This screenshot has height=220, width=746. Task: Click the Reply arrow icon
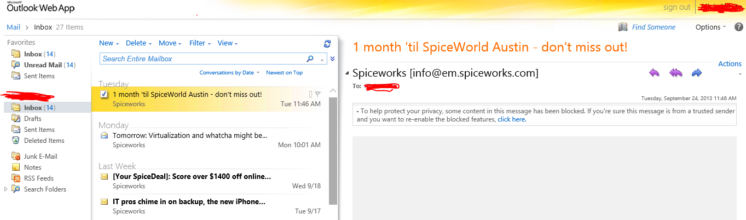point(654,73)
